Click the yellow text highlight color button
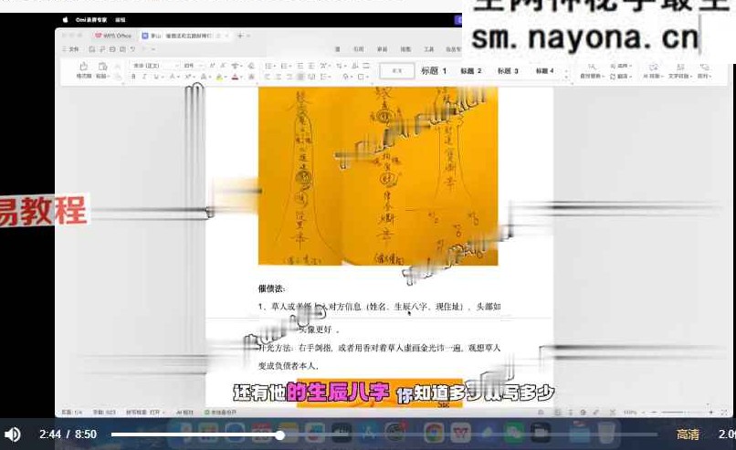736x450 pixels. (x=219, y=77)
